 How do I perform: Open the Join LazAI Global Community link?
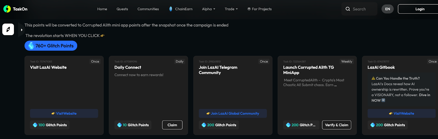point(233,113)
